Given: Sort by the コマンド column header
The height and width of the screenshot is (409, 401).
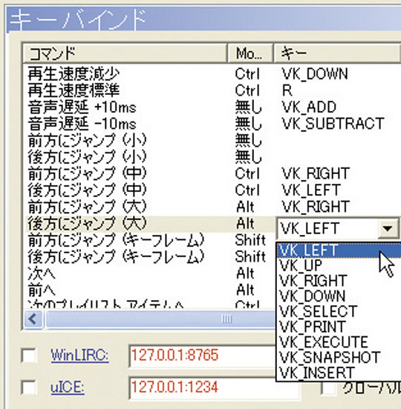Looking at the screenshot, I should [125, 53].
